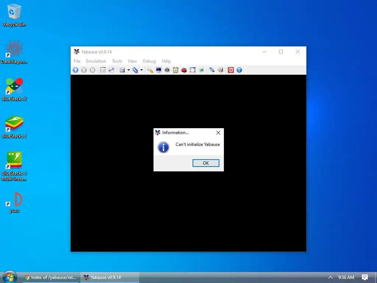377x283 pixels.
Task: Select the BlueStacks X desktop shortcut
Action: (x=14, y=89)
